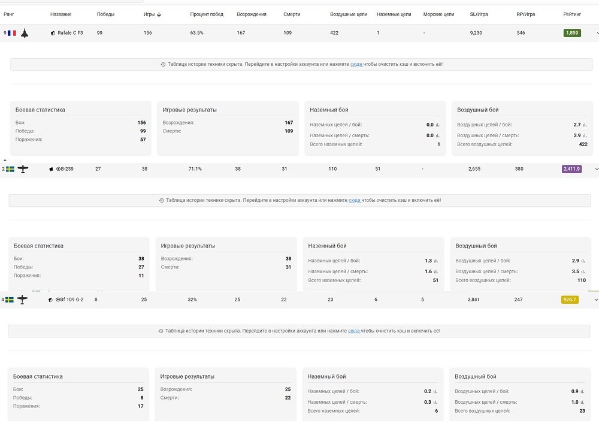Viewport: 599px width, 429px height.
Task: Click the plane silhouette icon in the Bf 109 G-2 row
Action: point(22,300)
